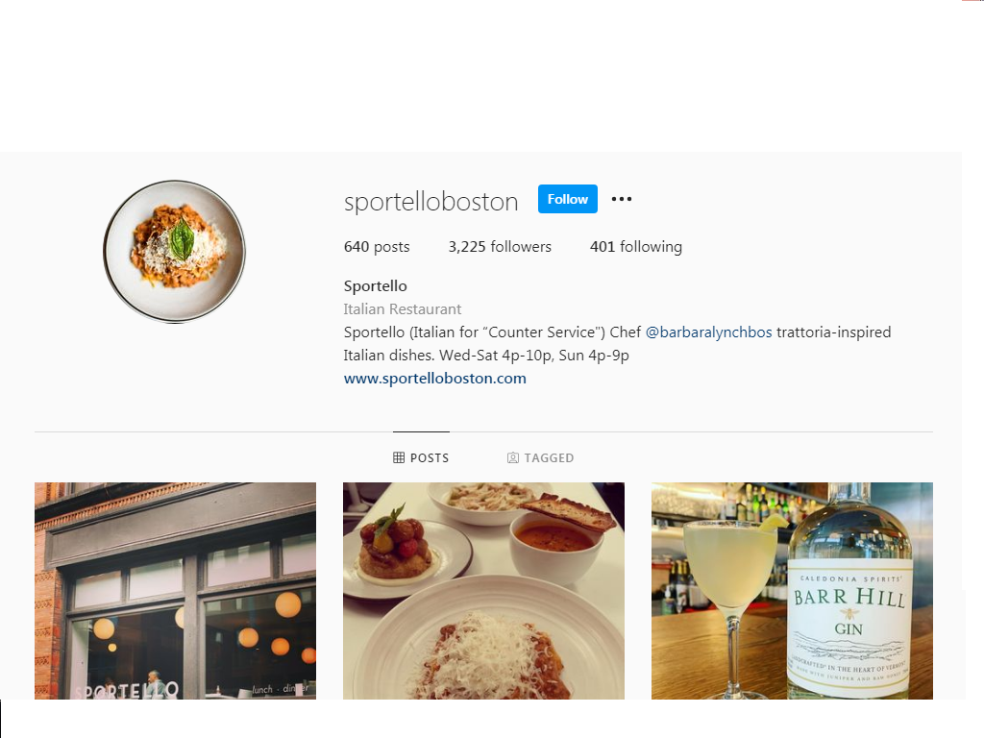Image resolution: width=984 pixels, height=738 pixels.
Task: Click the Wed-Sat 4p-10p hours text
Action: click(497, 356)
